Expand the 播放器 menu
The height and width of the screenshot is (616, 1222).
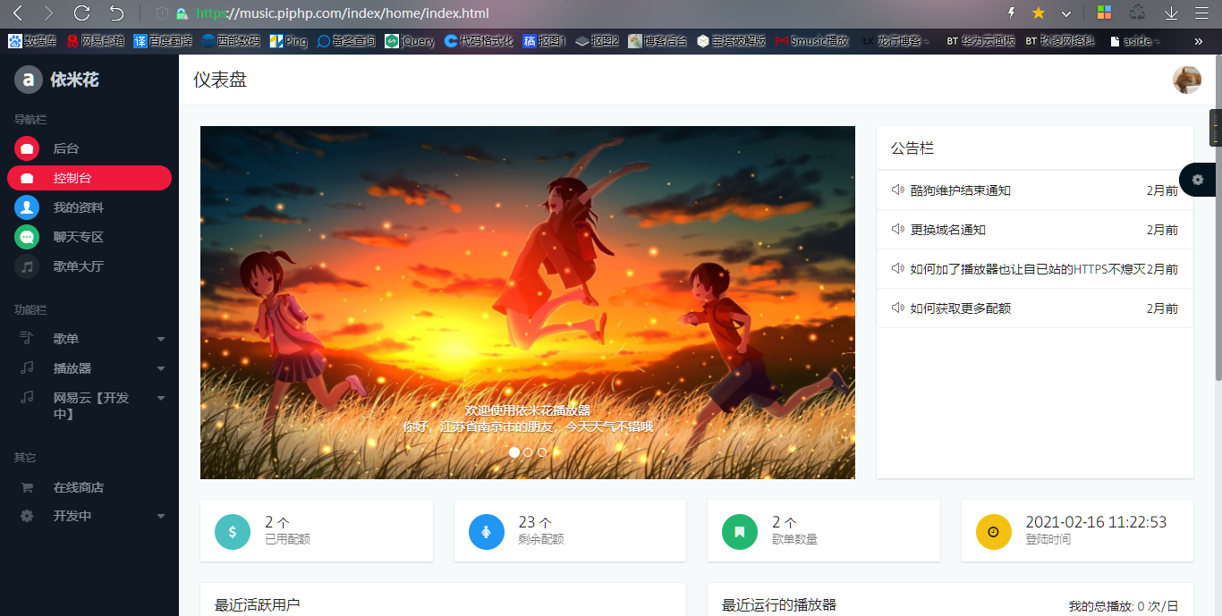[x=160, y=367]
